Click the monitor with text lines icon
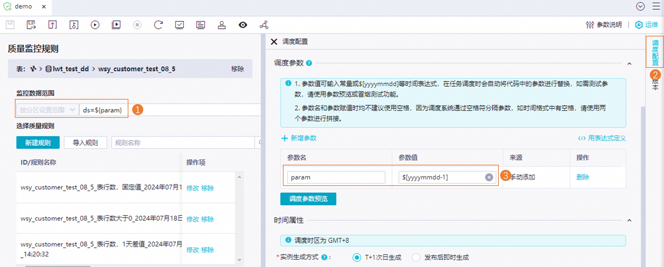 200,25
